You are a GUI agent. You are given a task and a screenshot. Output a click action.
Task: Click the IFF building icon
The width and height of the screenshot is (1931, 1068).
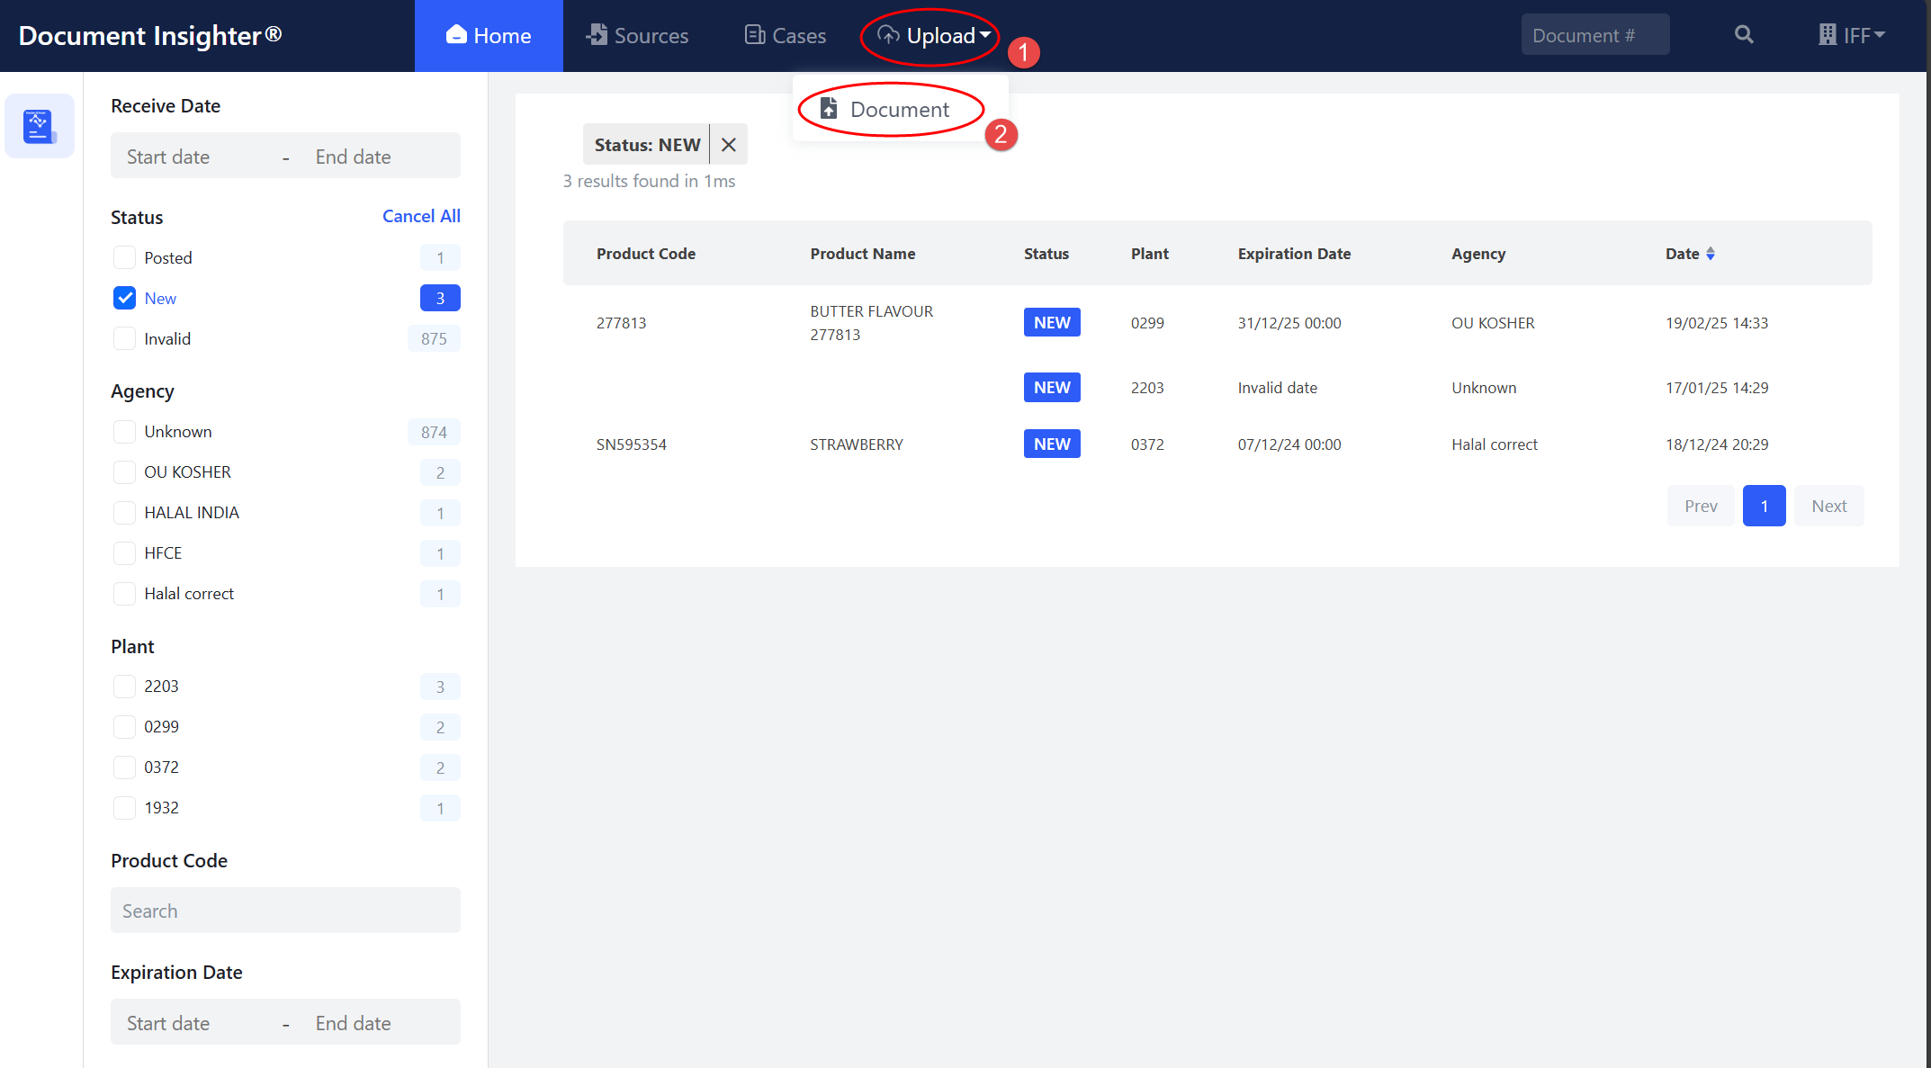pos(1827,35)
